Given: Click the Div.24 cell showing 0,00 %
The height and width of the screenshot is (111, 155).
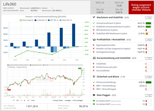Looking at the screenshot, I should 100,11.
